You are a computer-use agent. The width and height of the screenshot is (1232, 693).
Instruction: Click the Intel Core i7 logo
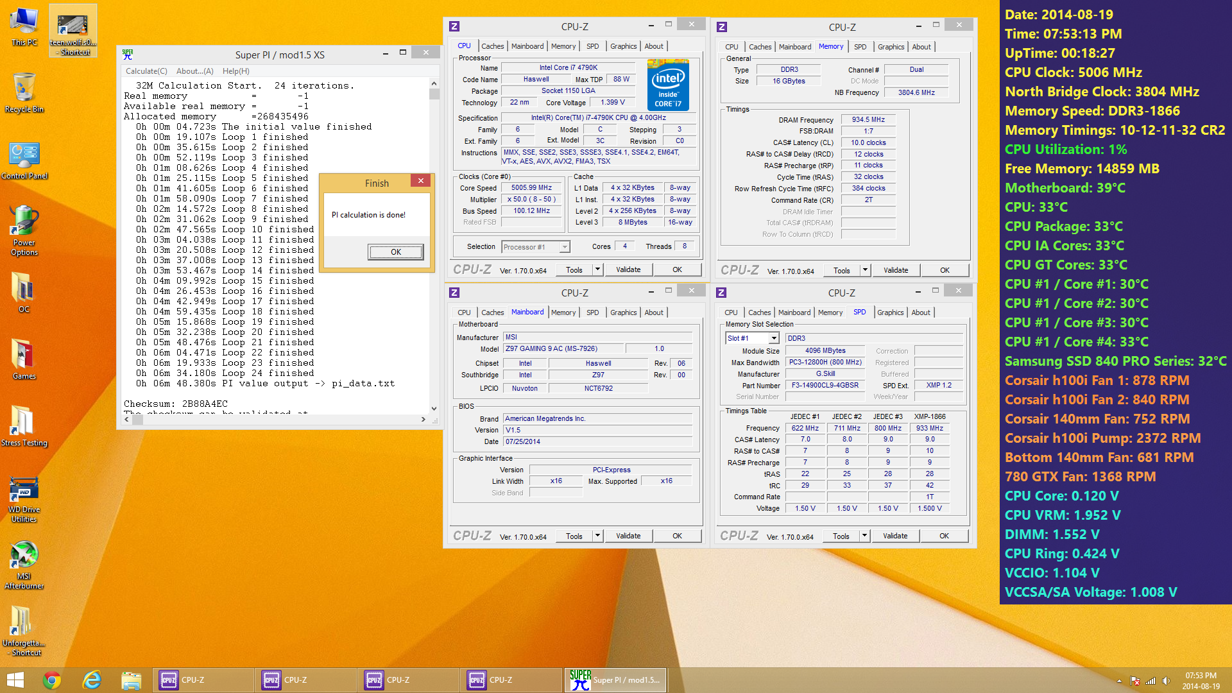[x=668, y=85]
